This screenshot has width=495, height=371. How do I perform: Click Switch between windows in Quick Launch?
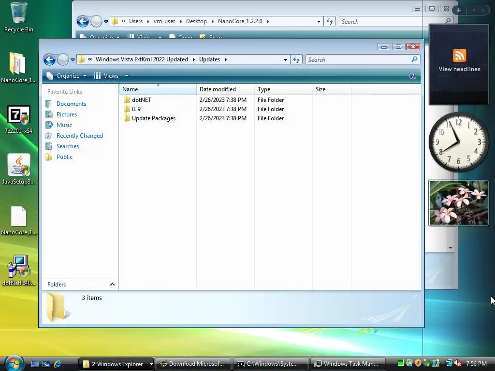46,364
